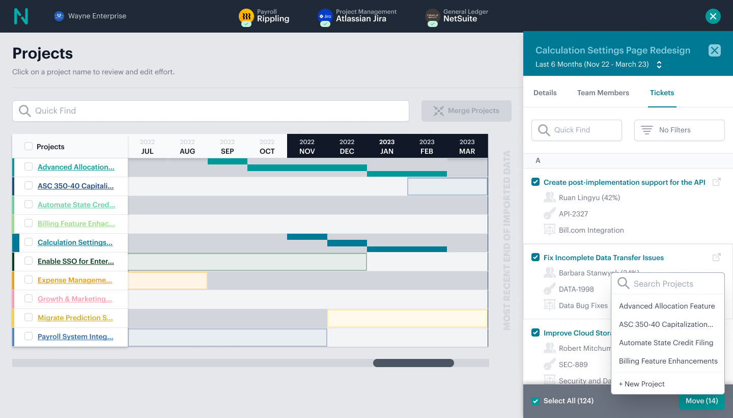Click the magnifier icon in Quick Find
Screen dimensions: 733x418
click(x=24, y=110)
